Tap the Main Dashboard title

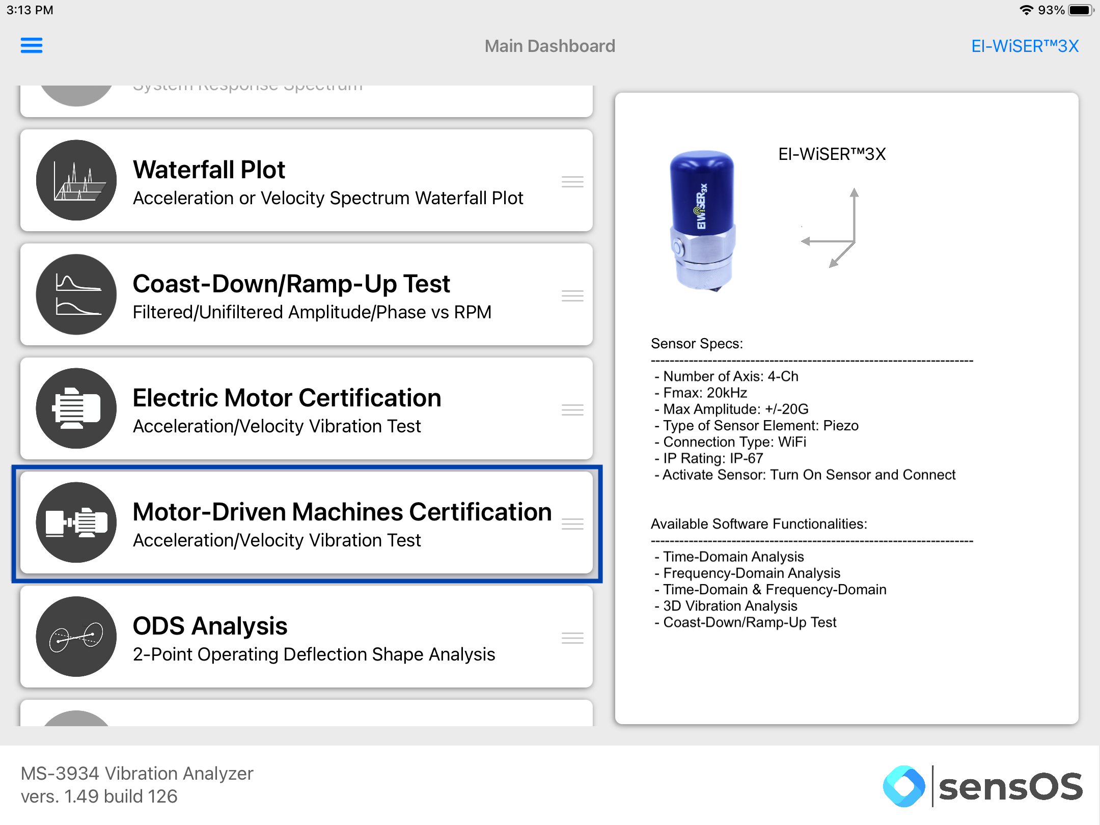point(550,46)
